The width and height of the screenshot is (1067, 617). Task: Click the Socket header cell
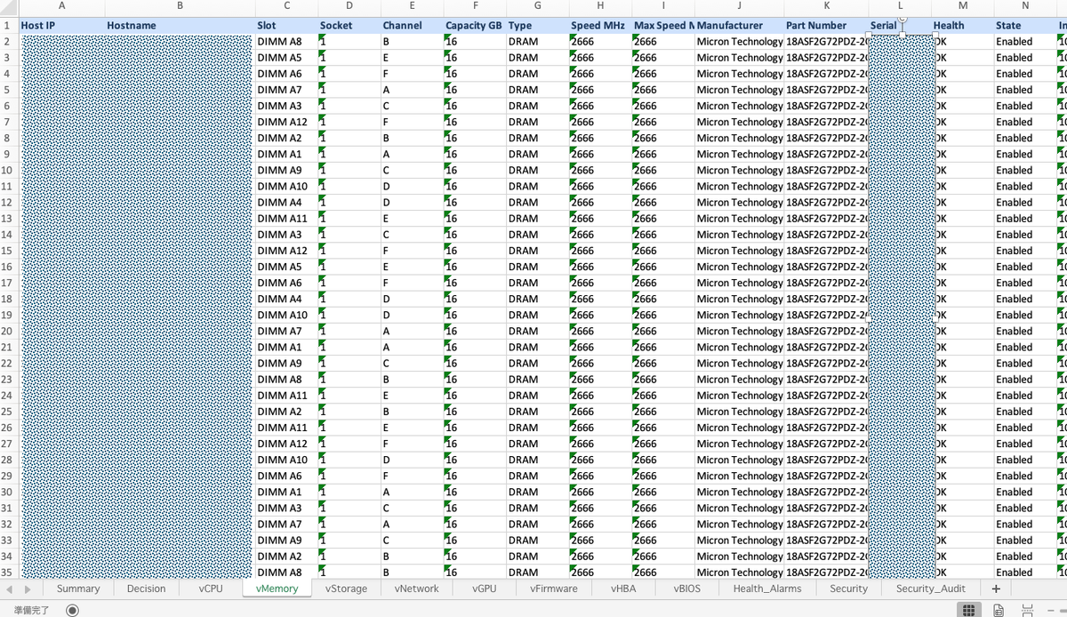(349, 25)
